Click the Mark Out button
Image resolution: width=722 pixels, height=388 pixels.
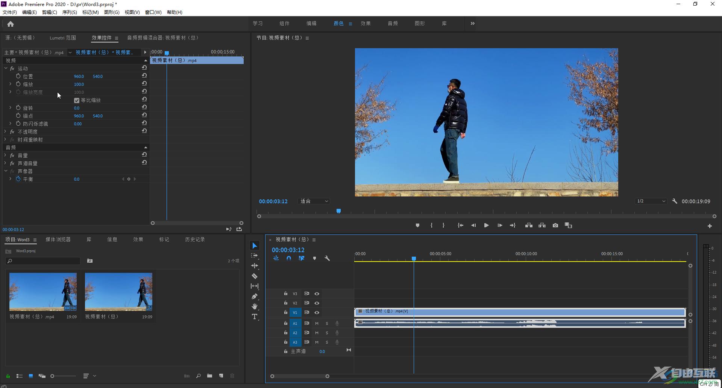443,225
